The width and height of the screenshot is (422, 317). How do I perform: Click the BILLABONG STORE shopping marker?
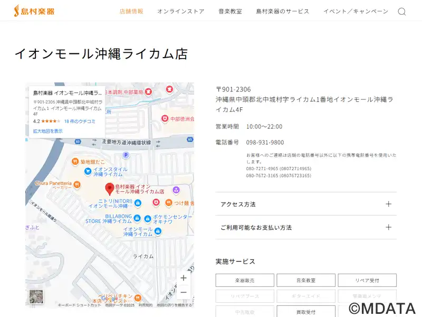137,218
